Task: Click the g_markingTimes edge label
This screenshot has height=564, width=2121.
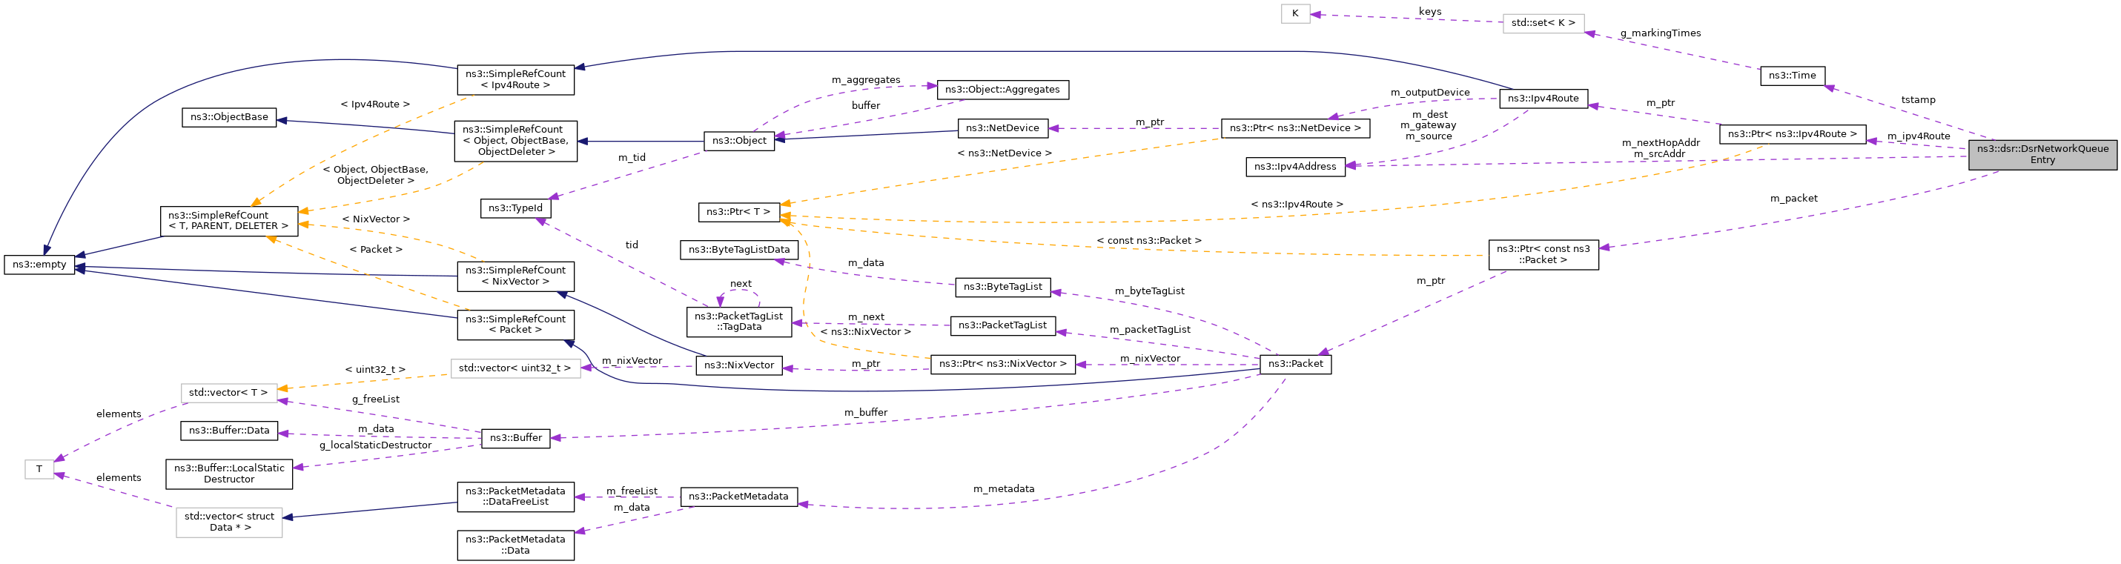Action: [1660, 34]
